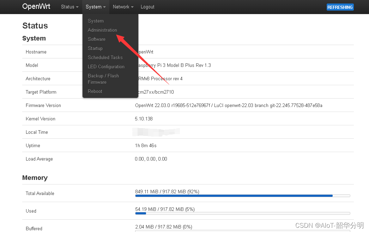Open the Status dropdown menu
This screenshot has height=232, width=369.
click(69, 7)
